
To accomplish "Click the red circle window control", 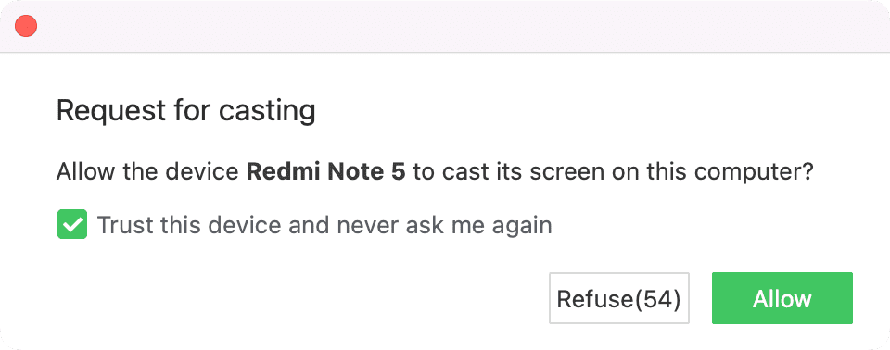I will (26, 26).
